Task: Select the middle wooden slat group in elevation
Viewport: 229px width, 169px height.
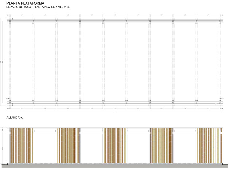Action: click(115, 145)
